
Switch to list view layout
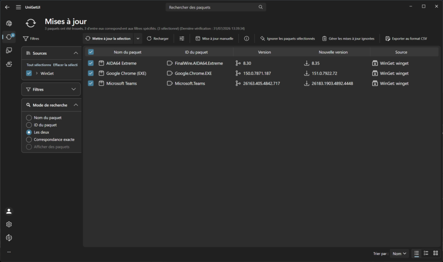(x=416, y=253)
